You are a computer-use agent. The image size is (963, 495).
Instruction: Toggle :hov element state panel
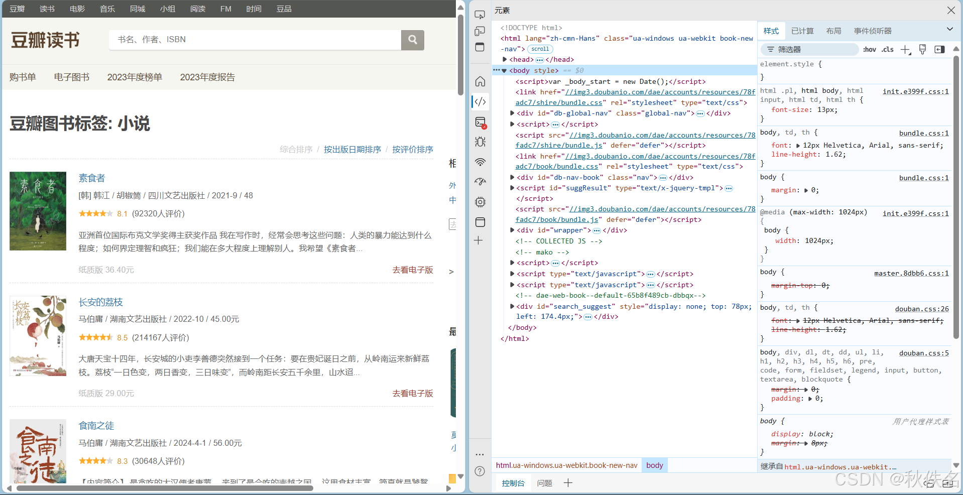click(x=870, y=49)
